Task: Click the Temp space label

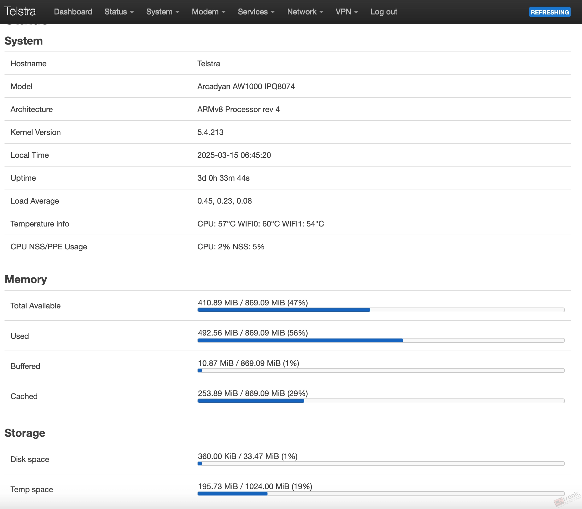Action: pos(32,489)
